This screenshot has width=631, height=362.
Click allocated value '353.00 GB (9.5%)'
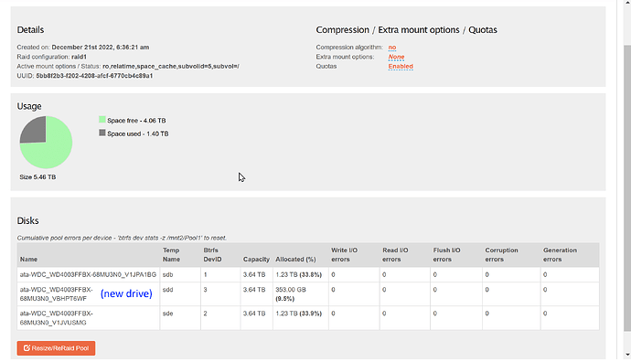[291, 294]
